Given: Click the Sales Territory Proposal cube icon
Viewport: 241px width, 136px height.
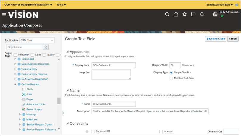Looking at the screenshot, I should pos(19,74).
